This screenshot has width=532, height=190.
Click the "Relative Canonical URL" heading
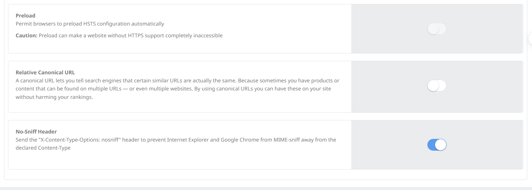click(45, 72)
